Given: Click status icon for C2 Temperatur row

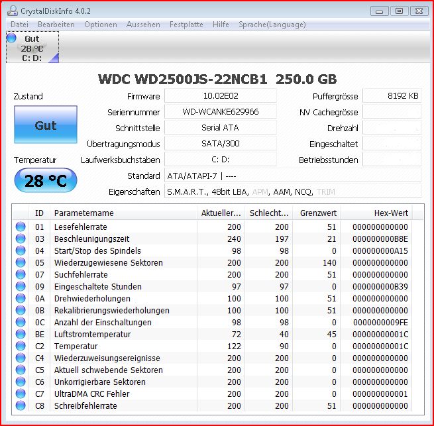Looking at the screenshot, I should pos(21,346).
